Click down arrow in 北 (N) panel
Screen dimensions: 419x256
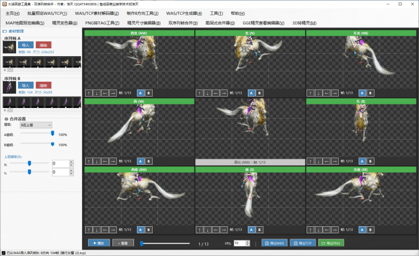208,93
